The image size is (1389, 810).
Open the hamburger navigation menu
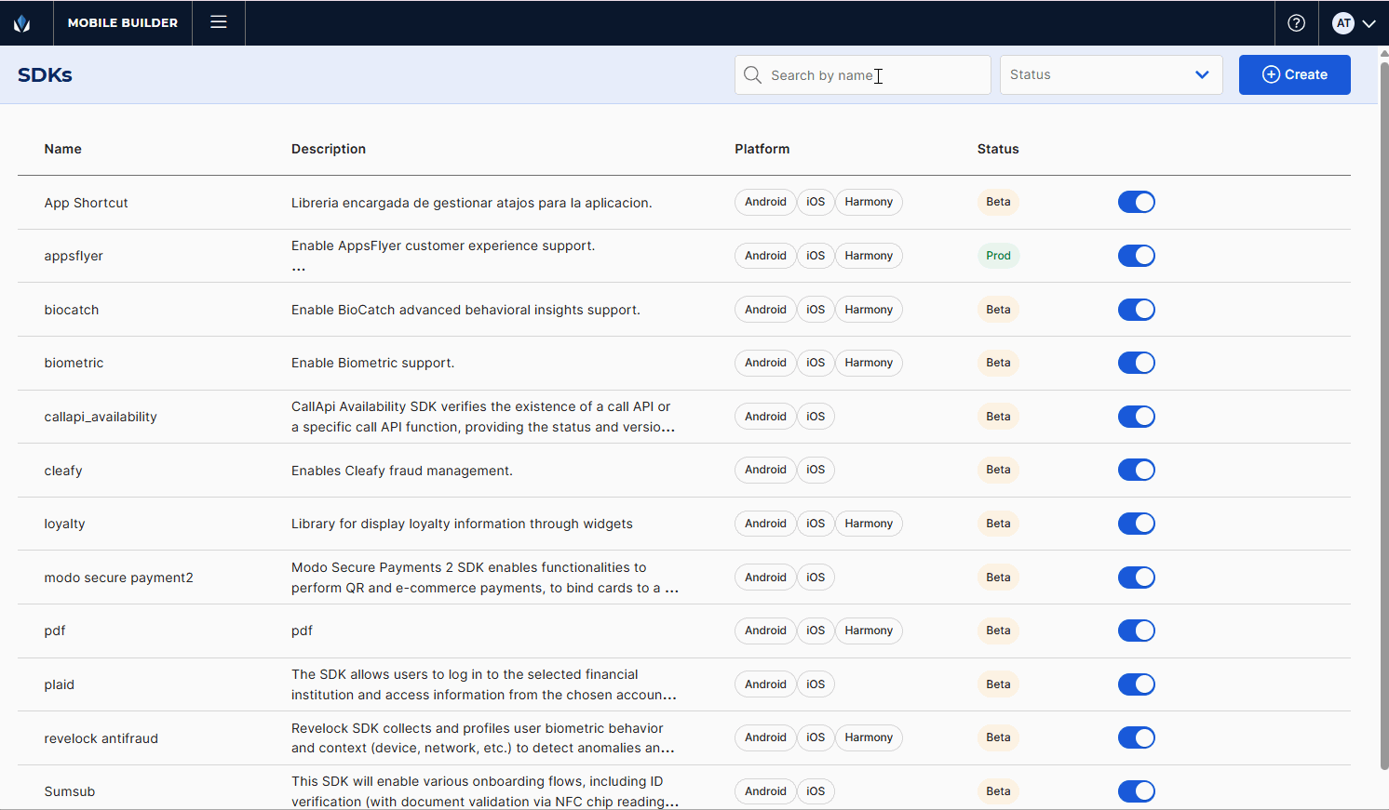point(219,22)
